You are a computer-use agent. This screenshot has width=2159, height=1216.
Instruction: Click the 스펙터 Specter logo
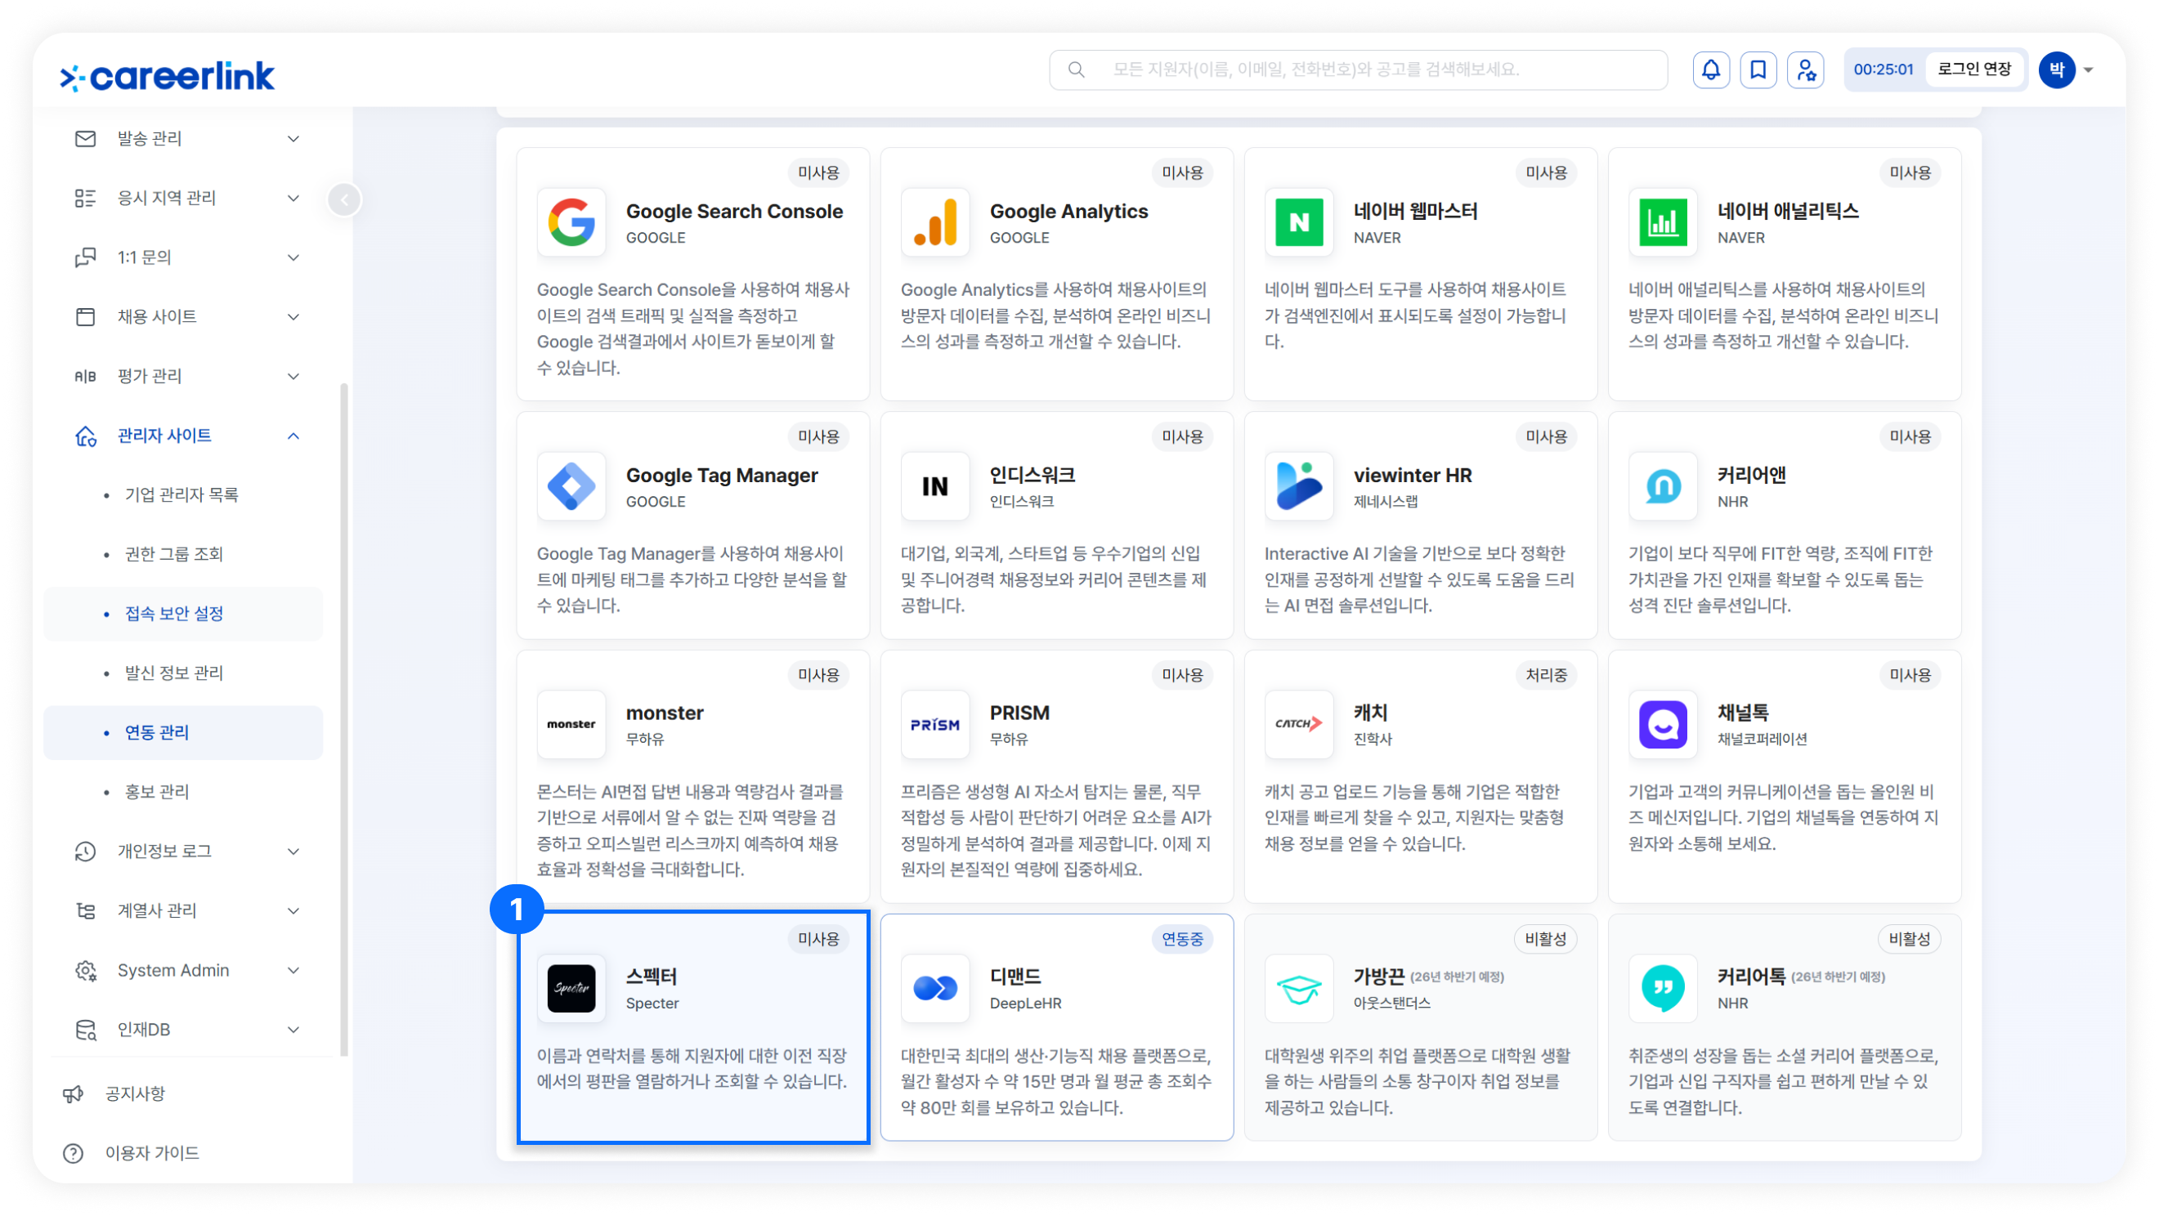click(571, 988)
